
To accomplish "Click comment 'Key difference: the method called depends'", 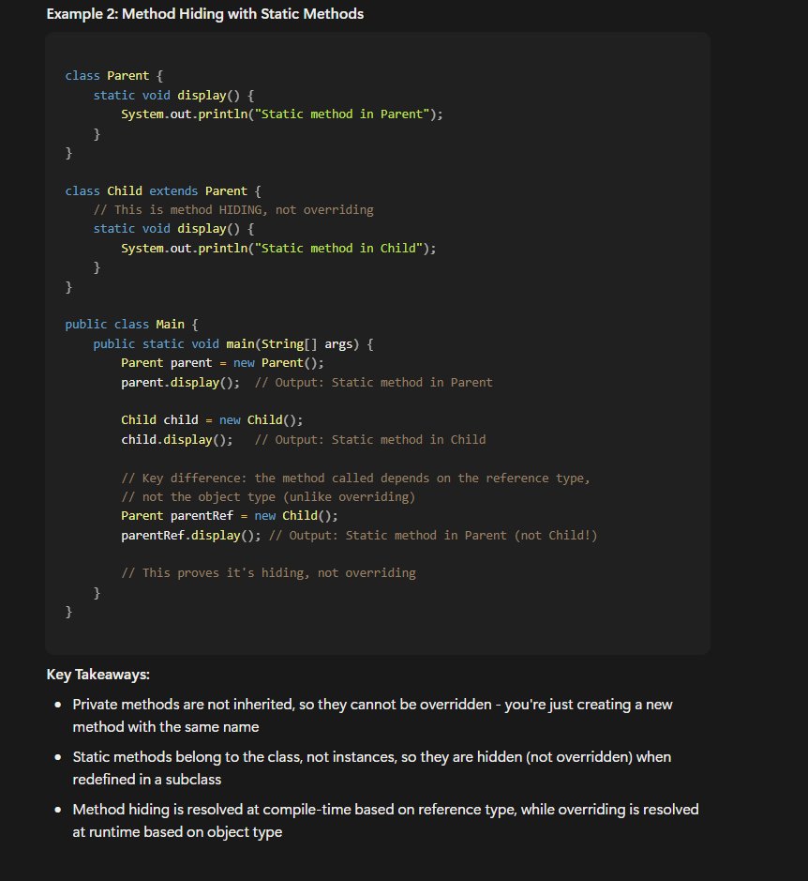I will click(x=356, y=478).
